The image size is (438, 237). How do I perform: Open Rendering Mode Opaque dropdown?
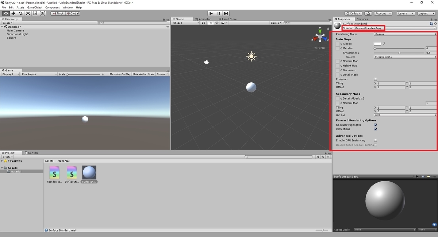point(405,34)
